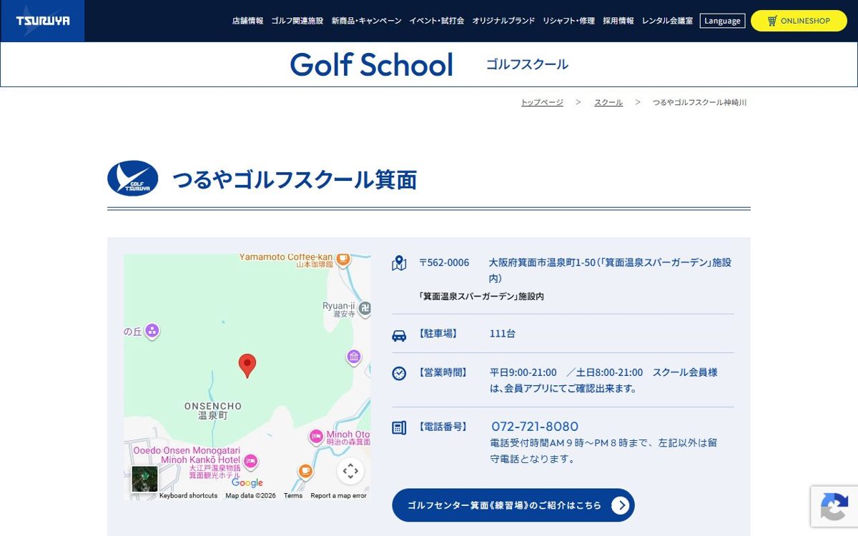858x536 pixels.
Task: Click Ooedo Onsen Monogatari hotel marker
Action: [251, 462]
